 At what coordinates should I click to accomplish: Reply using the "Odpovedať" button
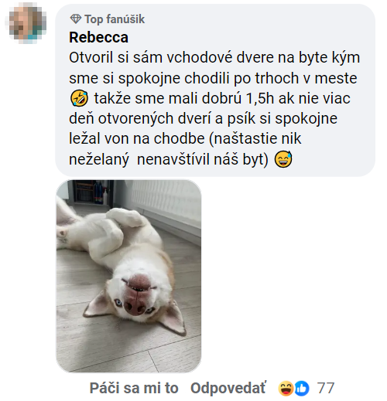tap(228, 388)
